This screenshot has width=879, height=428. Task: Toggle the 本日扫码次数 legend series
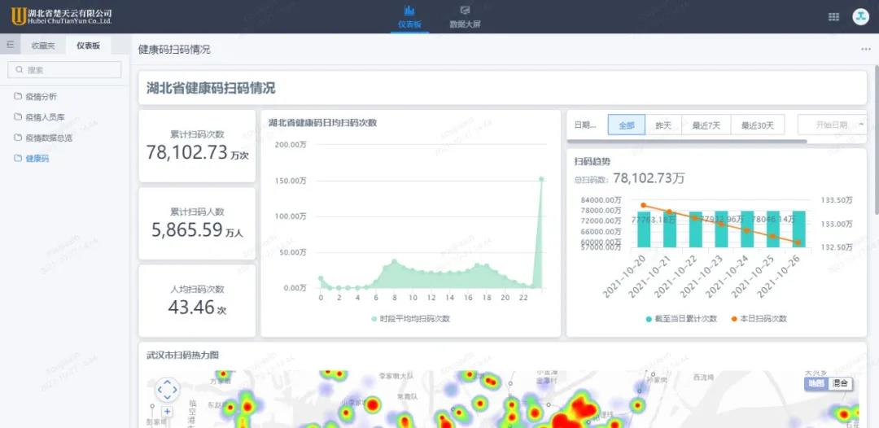click(758, 319)
